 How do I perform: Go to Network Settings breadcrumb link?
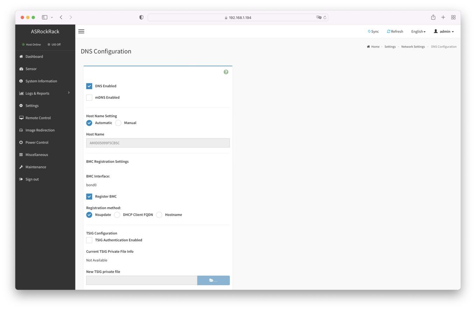pos(413,47)
